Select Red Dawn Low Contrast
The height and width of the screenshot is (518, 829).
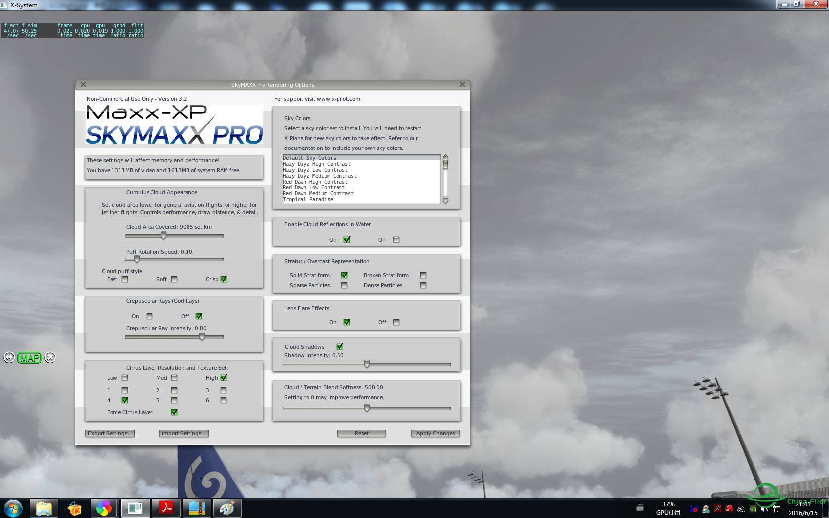pyautogui.click(x=361, y=187)
